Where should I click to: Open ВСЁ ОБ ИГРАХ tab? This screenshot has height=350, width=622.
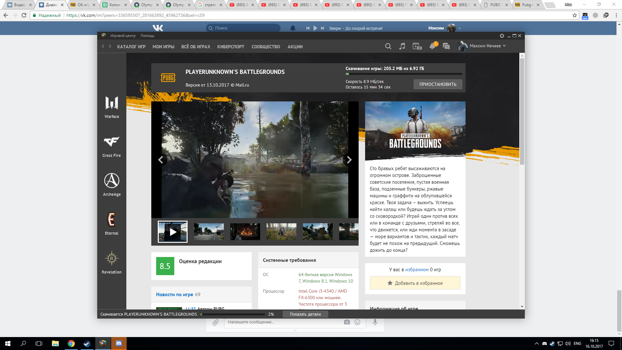click(196, 47)
